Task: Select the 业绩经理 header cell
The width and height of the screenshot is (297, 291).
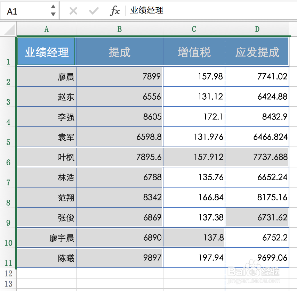Action: pos(46,51)
